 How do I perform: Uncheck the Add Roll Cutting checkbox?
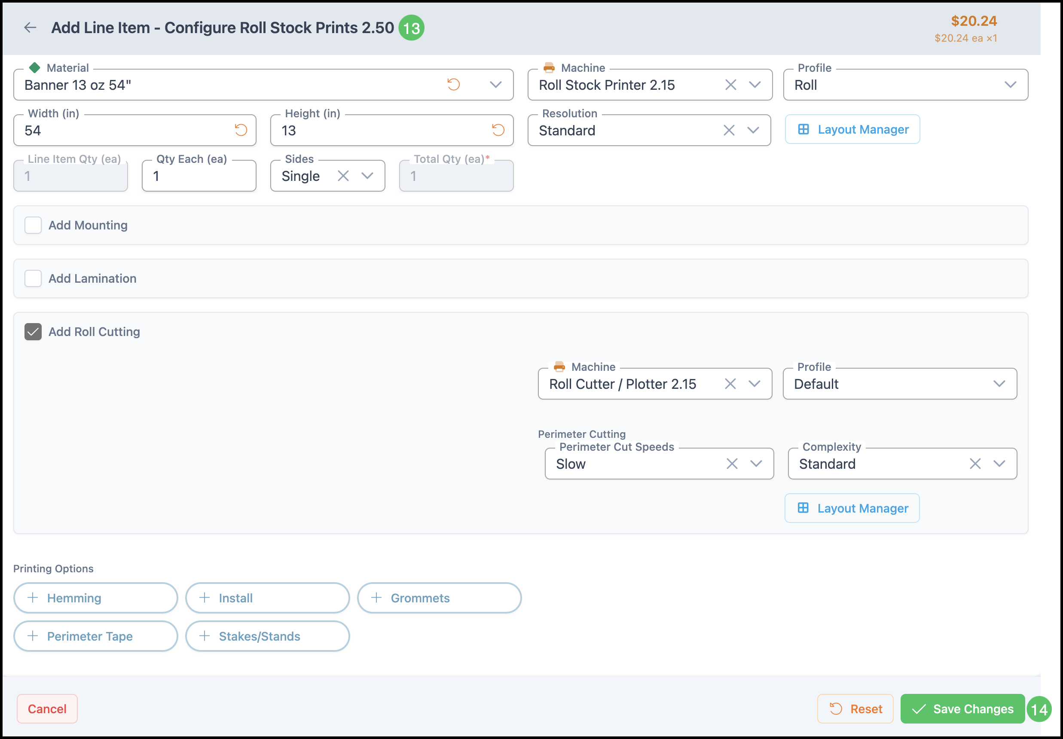pos(33,332)
